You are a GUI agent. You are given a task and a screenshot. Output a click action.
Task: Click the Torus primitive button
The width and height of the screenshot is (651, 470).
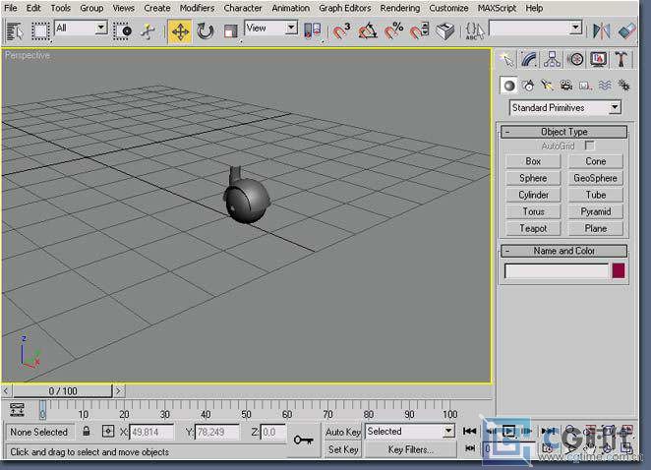[x=533, y=211]
